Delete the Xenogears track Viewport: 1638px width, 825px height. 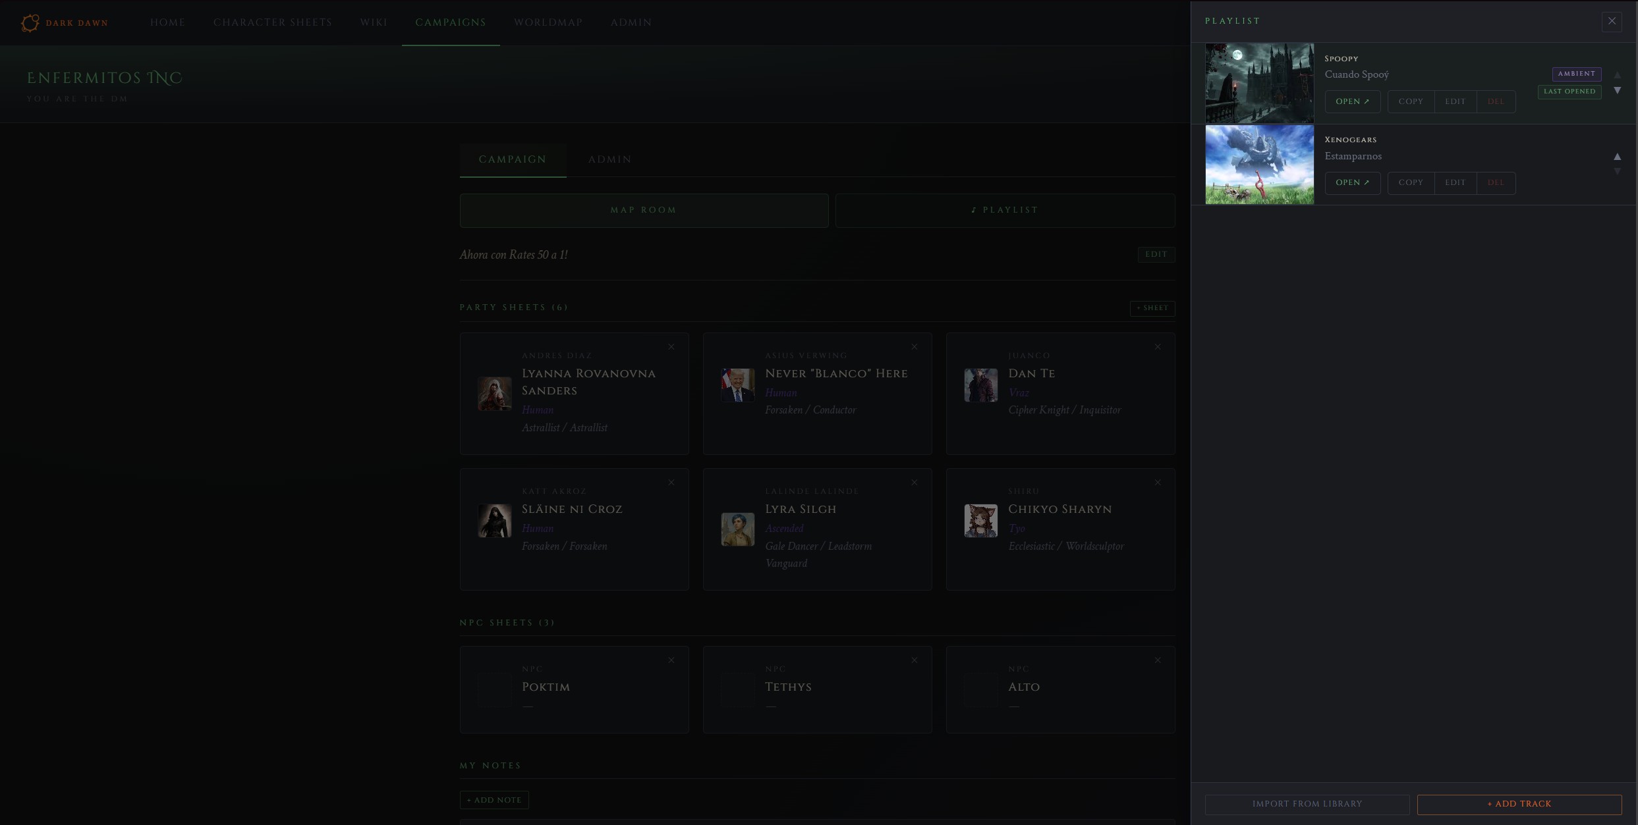click(1496, 183)
